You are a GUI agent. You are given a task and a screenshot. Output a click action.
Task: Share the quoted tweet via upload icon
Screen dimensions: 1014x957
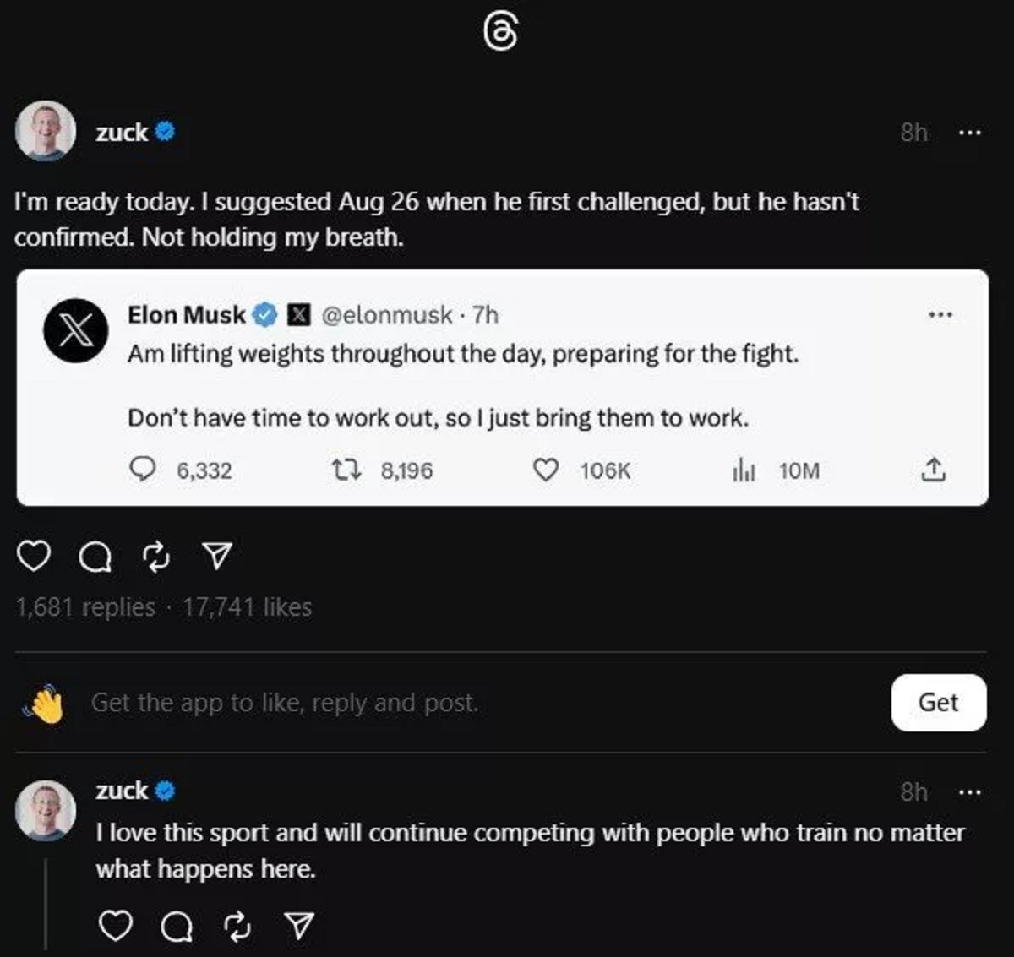[932, 470]
